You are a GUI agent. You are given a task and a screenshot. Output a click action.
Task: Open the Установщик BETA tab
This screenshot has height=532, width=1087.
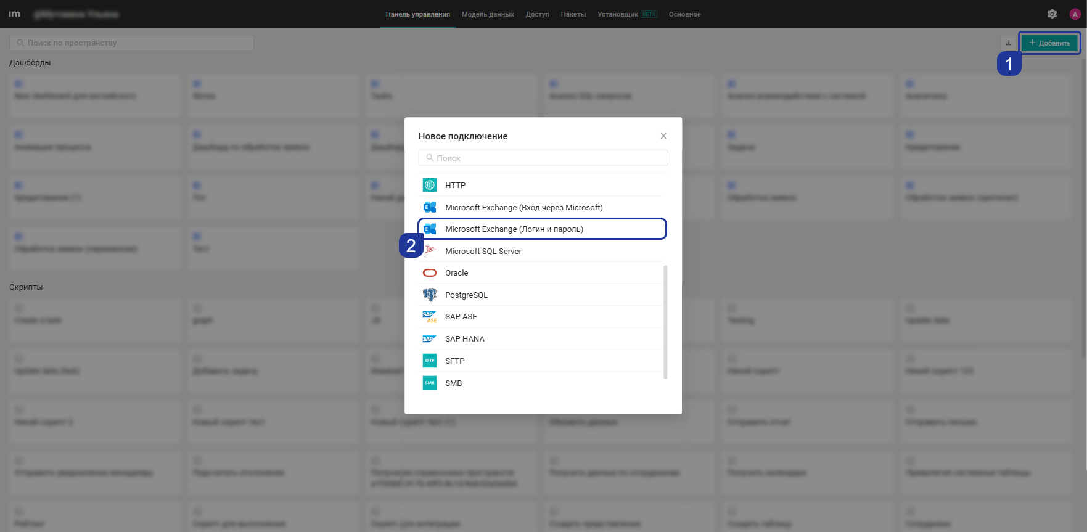point(627,14)
